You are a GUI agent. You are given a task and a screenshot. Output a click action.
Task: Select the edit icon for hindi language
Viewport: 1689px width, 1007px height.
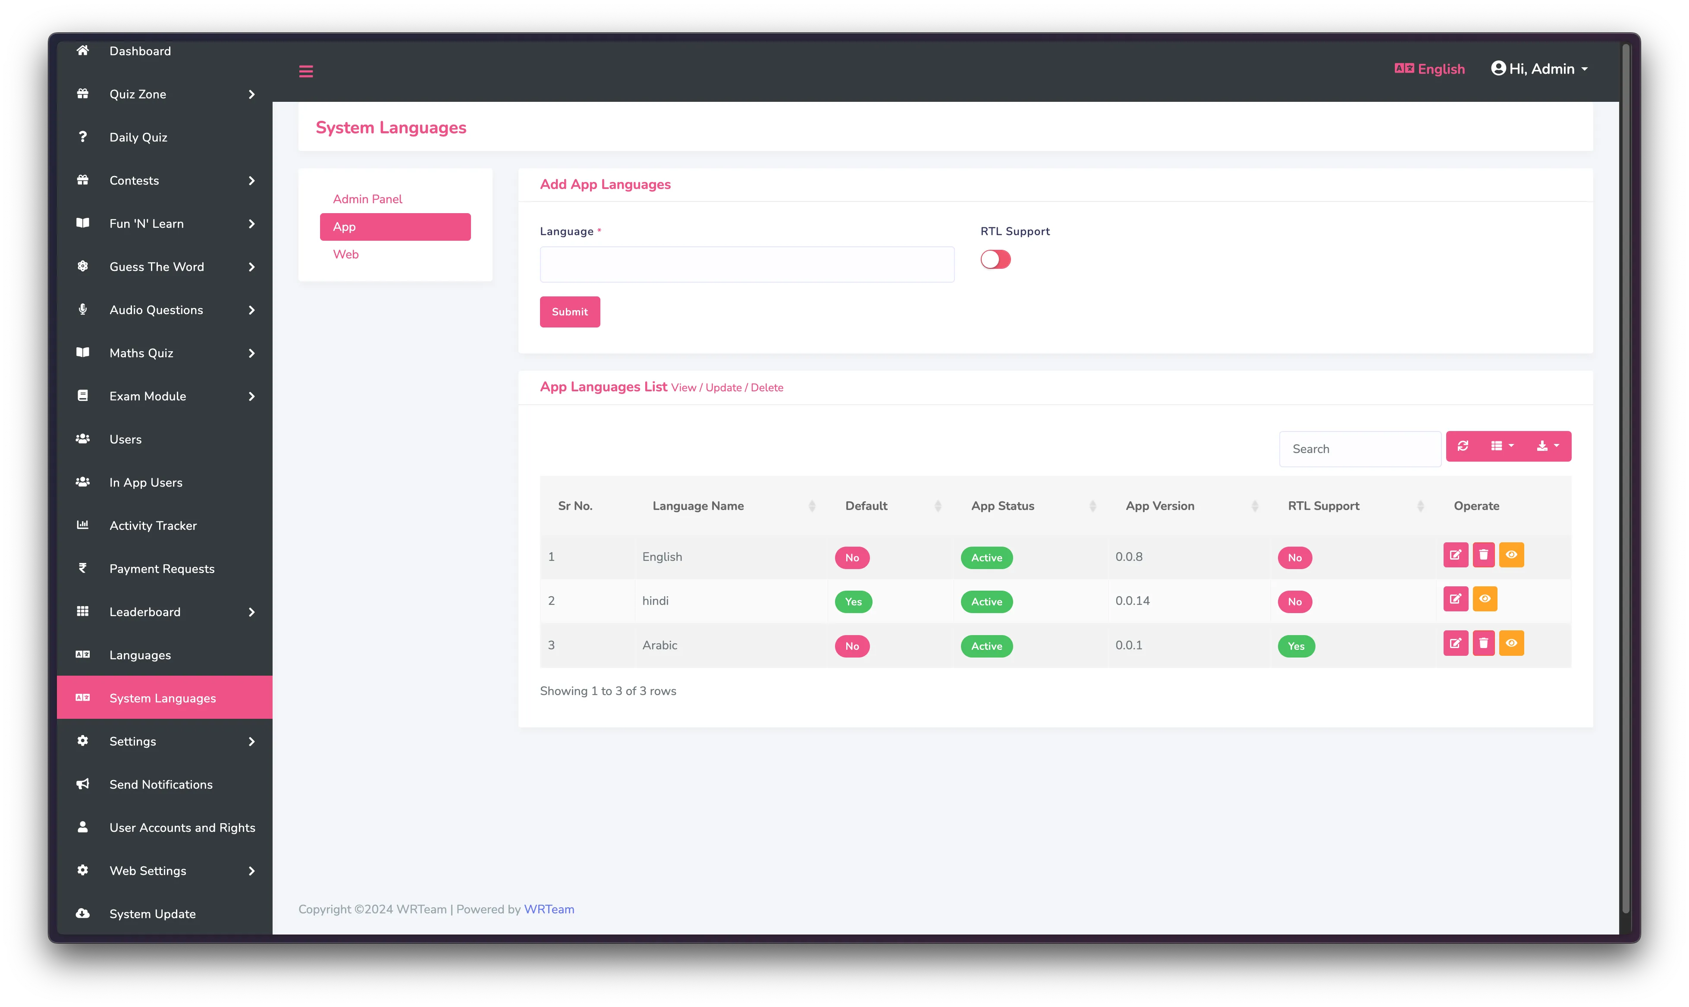pyautogui.click(x=1455, y=599)
